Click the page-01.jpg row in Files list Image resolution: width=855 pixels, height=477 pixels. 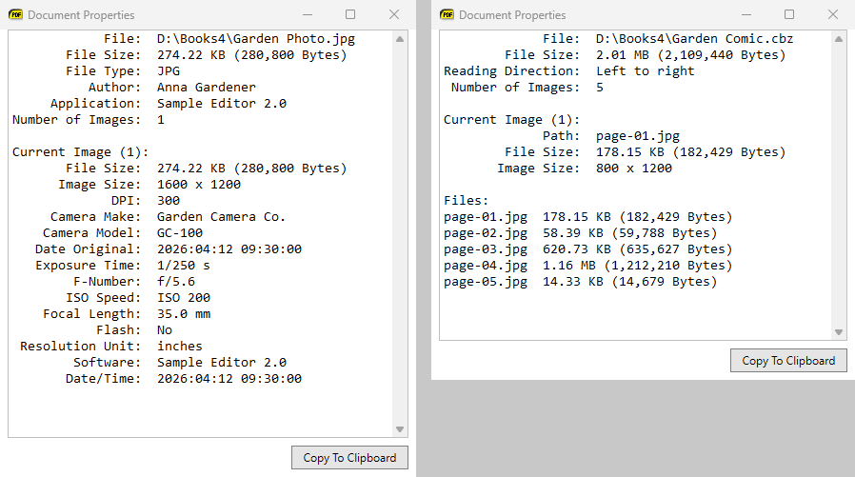coord(587,217)
